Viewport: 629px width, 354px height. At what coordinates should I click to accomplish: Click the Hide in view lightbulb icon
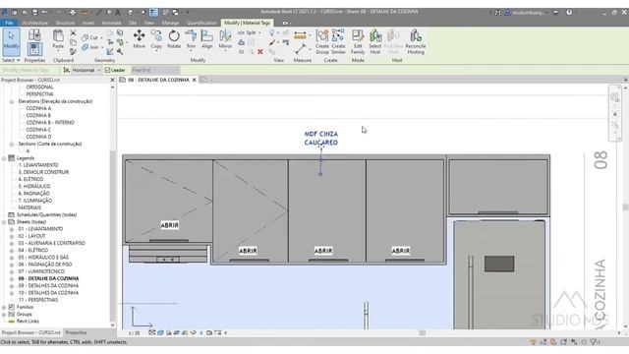(272, 32)
